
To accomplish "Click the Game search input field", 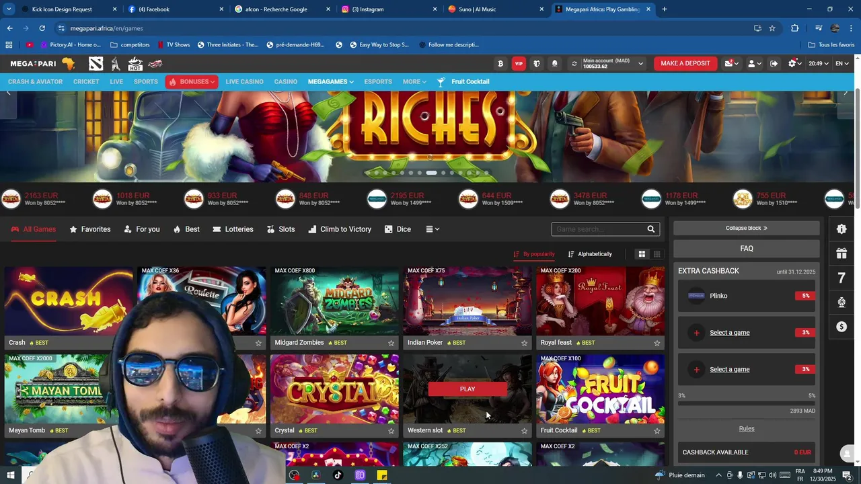I will click(598, 229).
